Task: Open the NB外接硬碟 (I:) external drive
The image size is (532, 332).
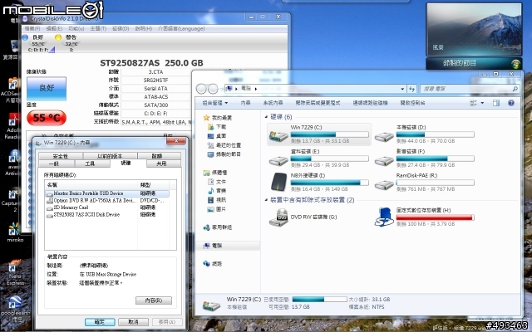Action: pyautogui.click(x=319, y=183)
